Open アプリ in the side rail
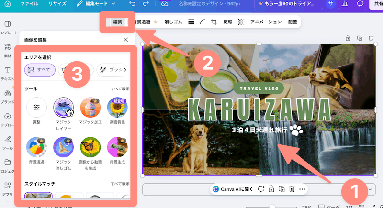The height and width of the screenshot is (208, 383). tap(8, 189)
